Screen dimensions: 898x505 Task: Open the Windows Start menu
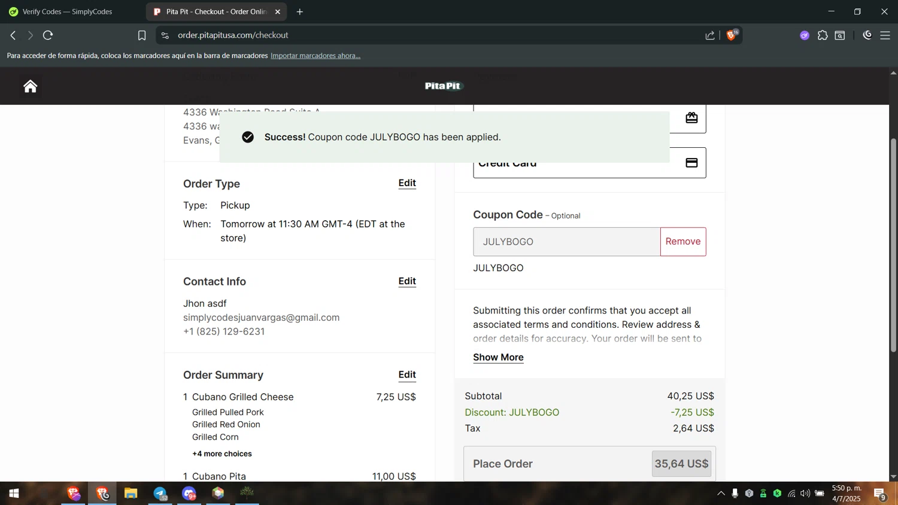pos(14,494)
